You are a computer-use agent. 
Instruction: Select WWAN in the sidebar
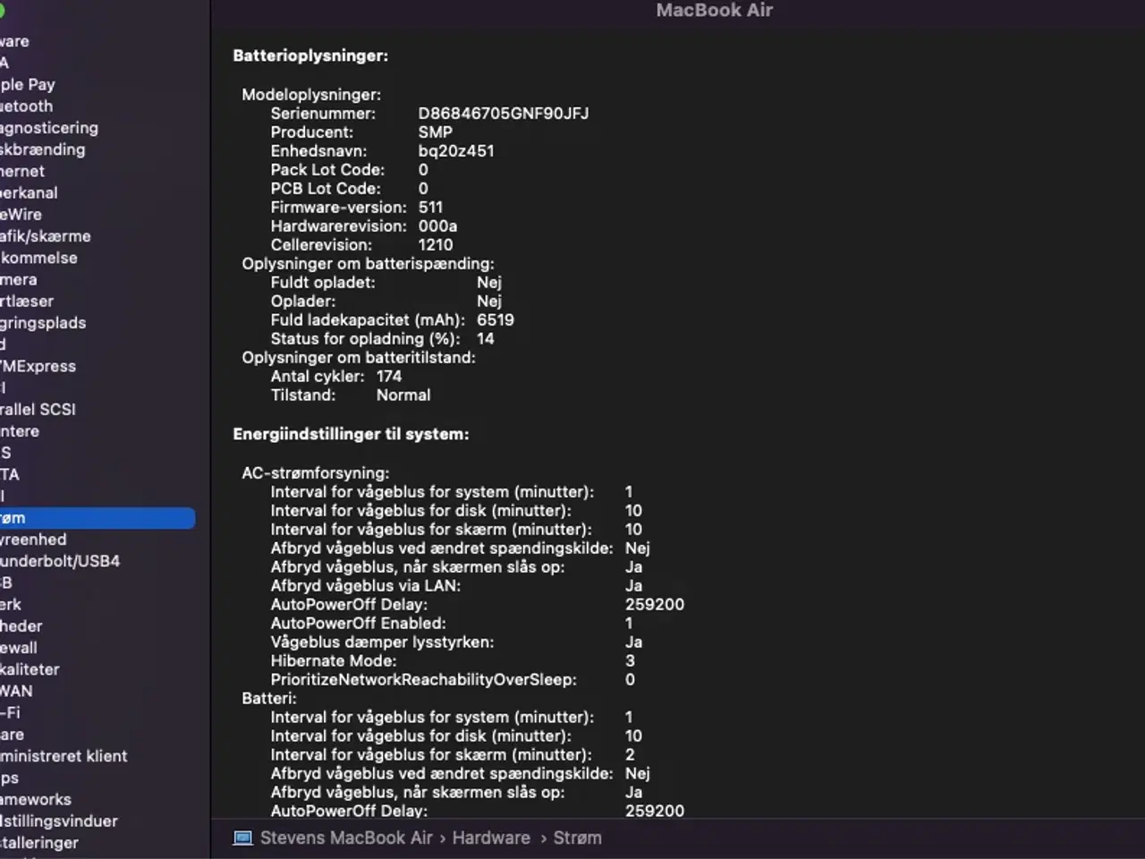pos(16,692)
